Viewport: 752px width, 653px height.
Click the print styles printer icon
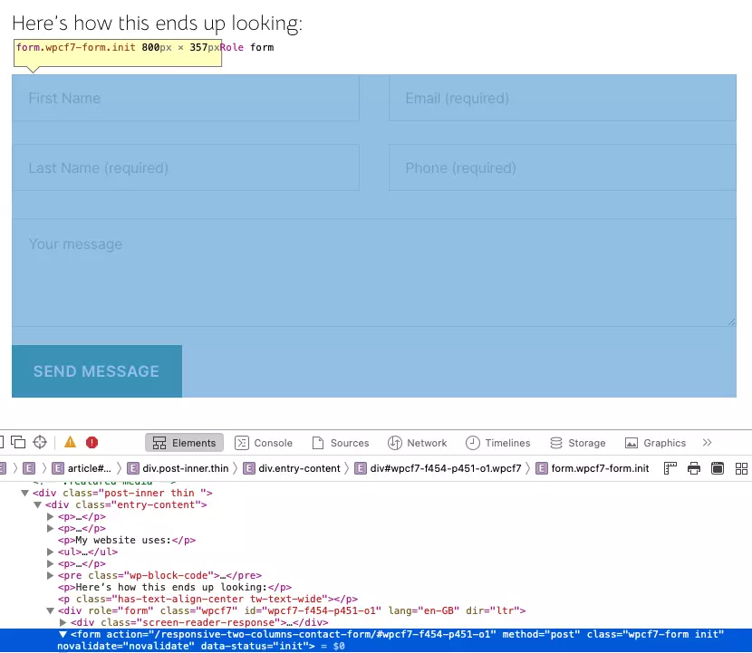pyautogui.click(x=694, y=468)
